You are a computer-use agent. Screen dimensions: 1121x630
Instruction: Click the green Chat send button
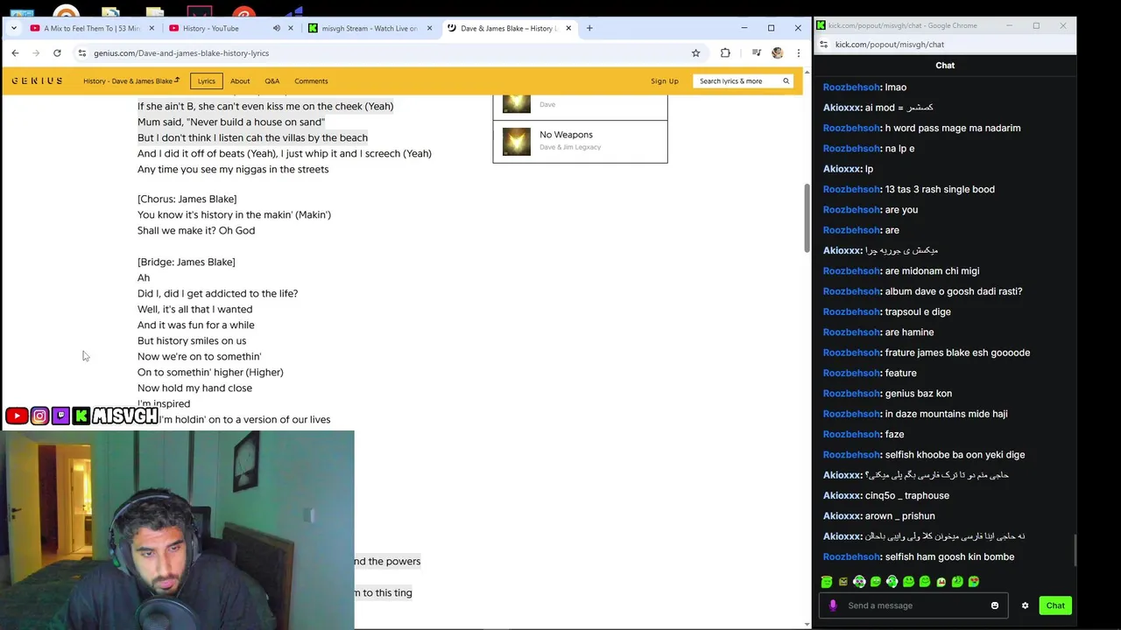click(x=1055, y=605)
